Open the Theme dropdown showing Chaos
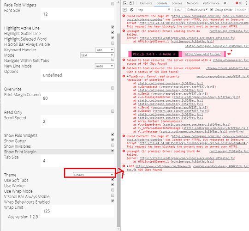The width and height of the screenshot is (249, 231). point(94,175)
